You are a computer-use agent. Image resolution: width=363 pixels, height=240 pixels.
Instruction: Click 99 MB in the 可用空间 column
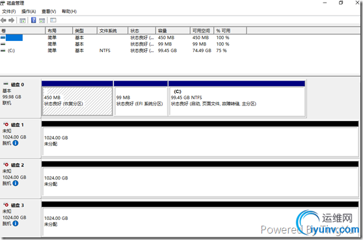pos(199,44)
